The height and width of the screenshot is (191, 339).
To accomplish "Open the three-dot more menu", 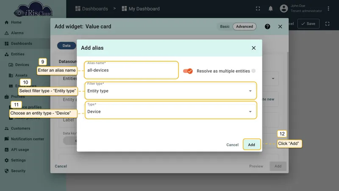I will pyautogui.click(x=328, y=8).
